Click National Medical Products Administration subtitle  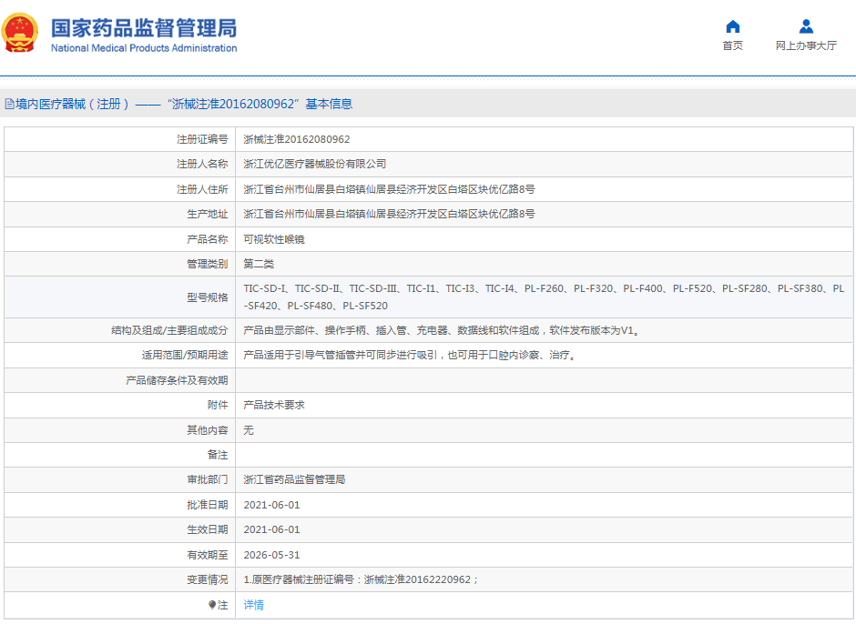click(x=144, y=48)
